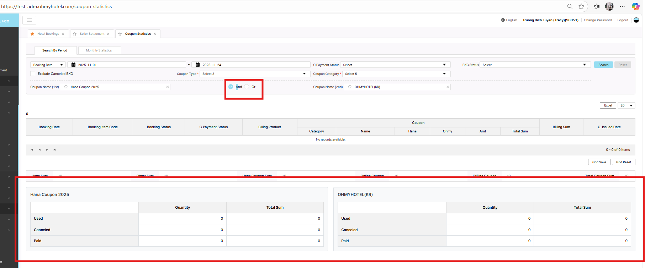This screenshot has height=268, width=645.
Task: Expand the Coupon Type dropdown
Action: (254, 74)
